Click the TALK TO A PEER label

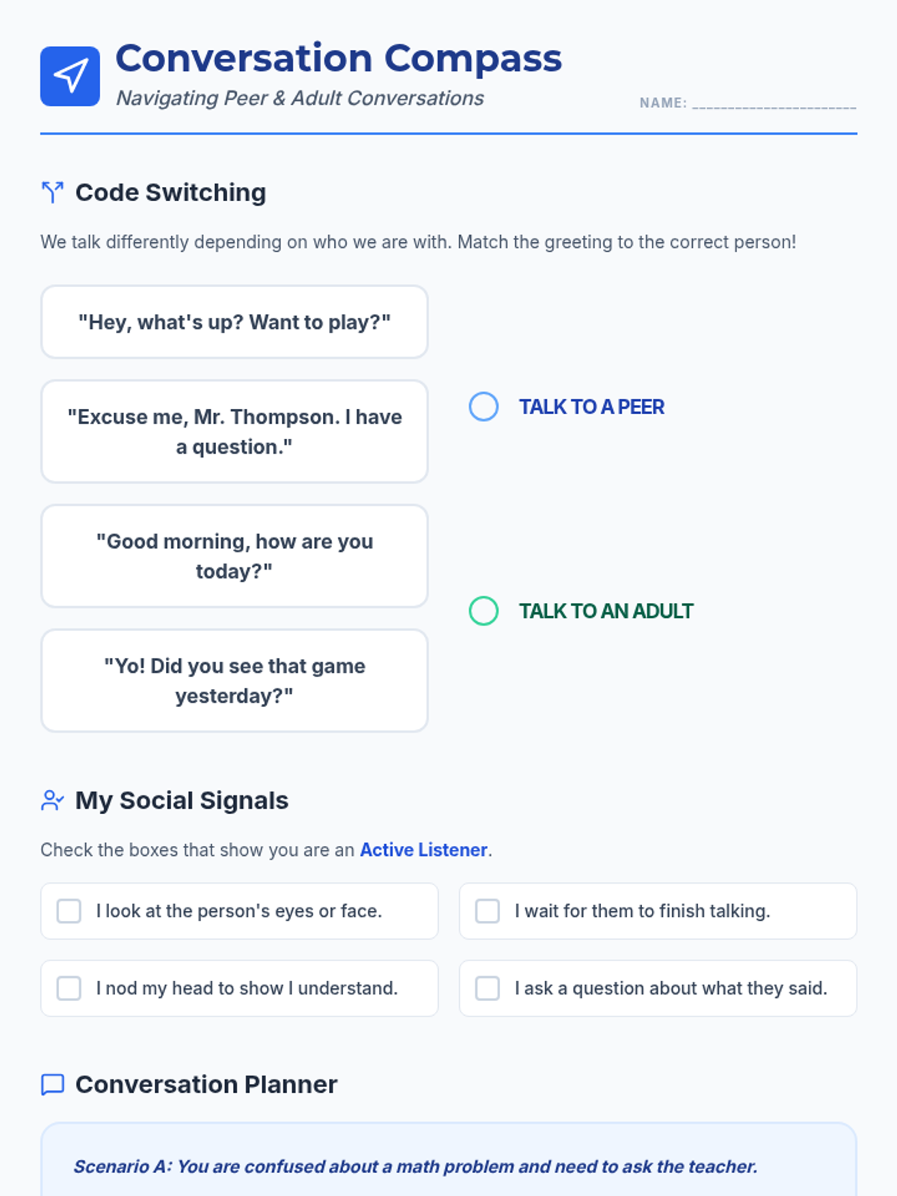[x=591, y=407]
